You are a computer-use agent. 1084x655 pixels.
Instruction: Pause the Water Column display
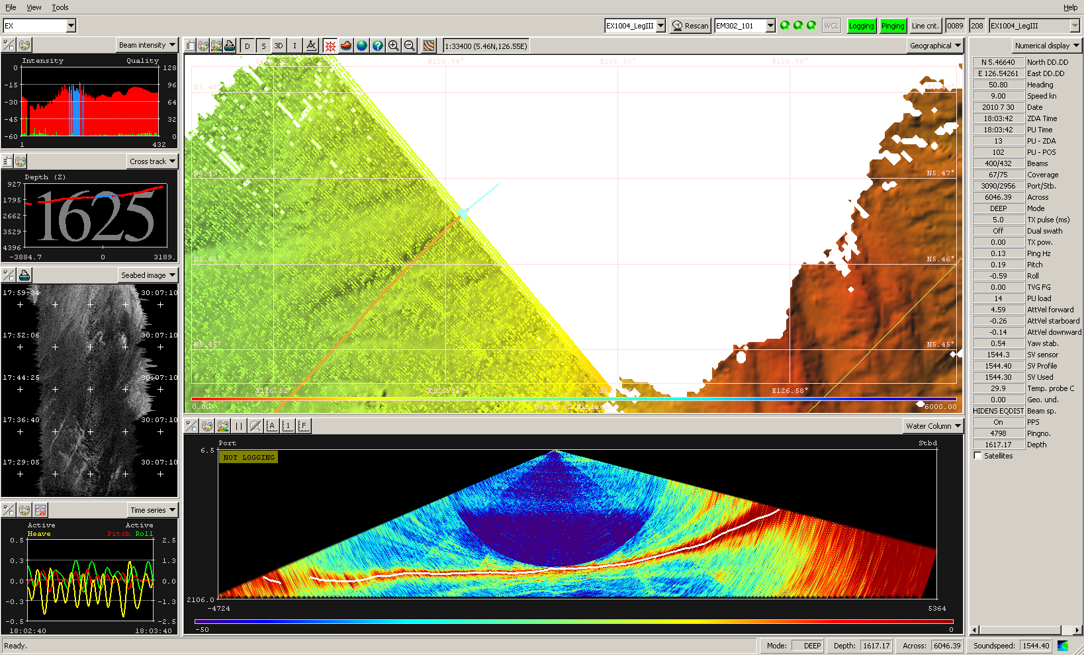[x=239, y=426]
